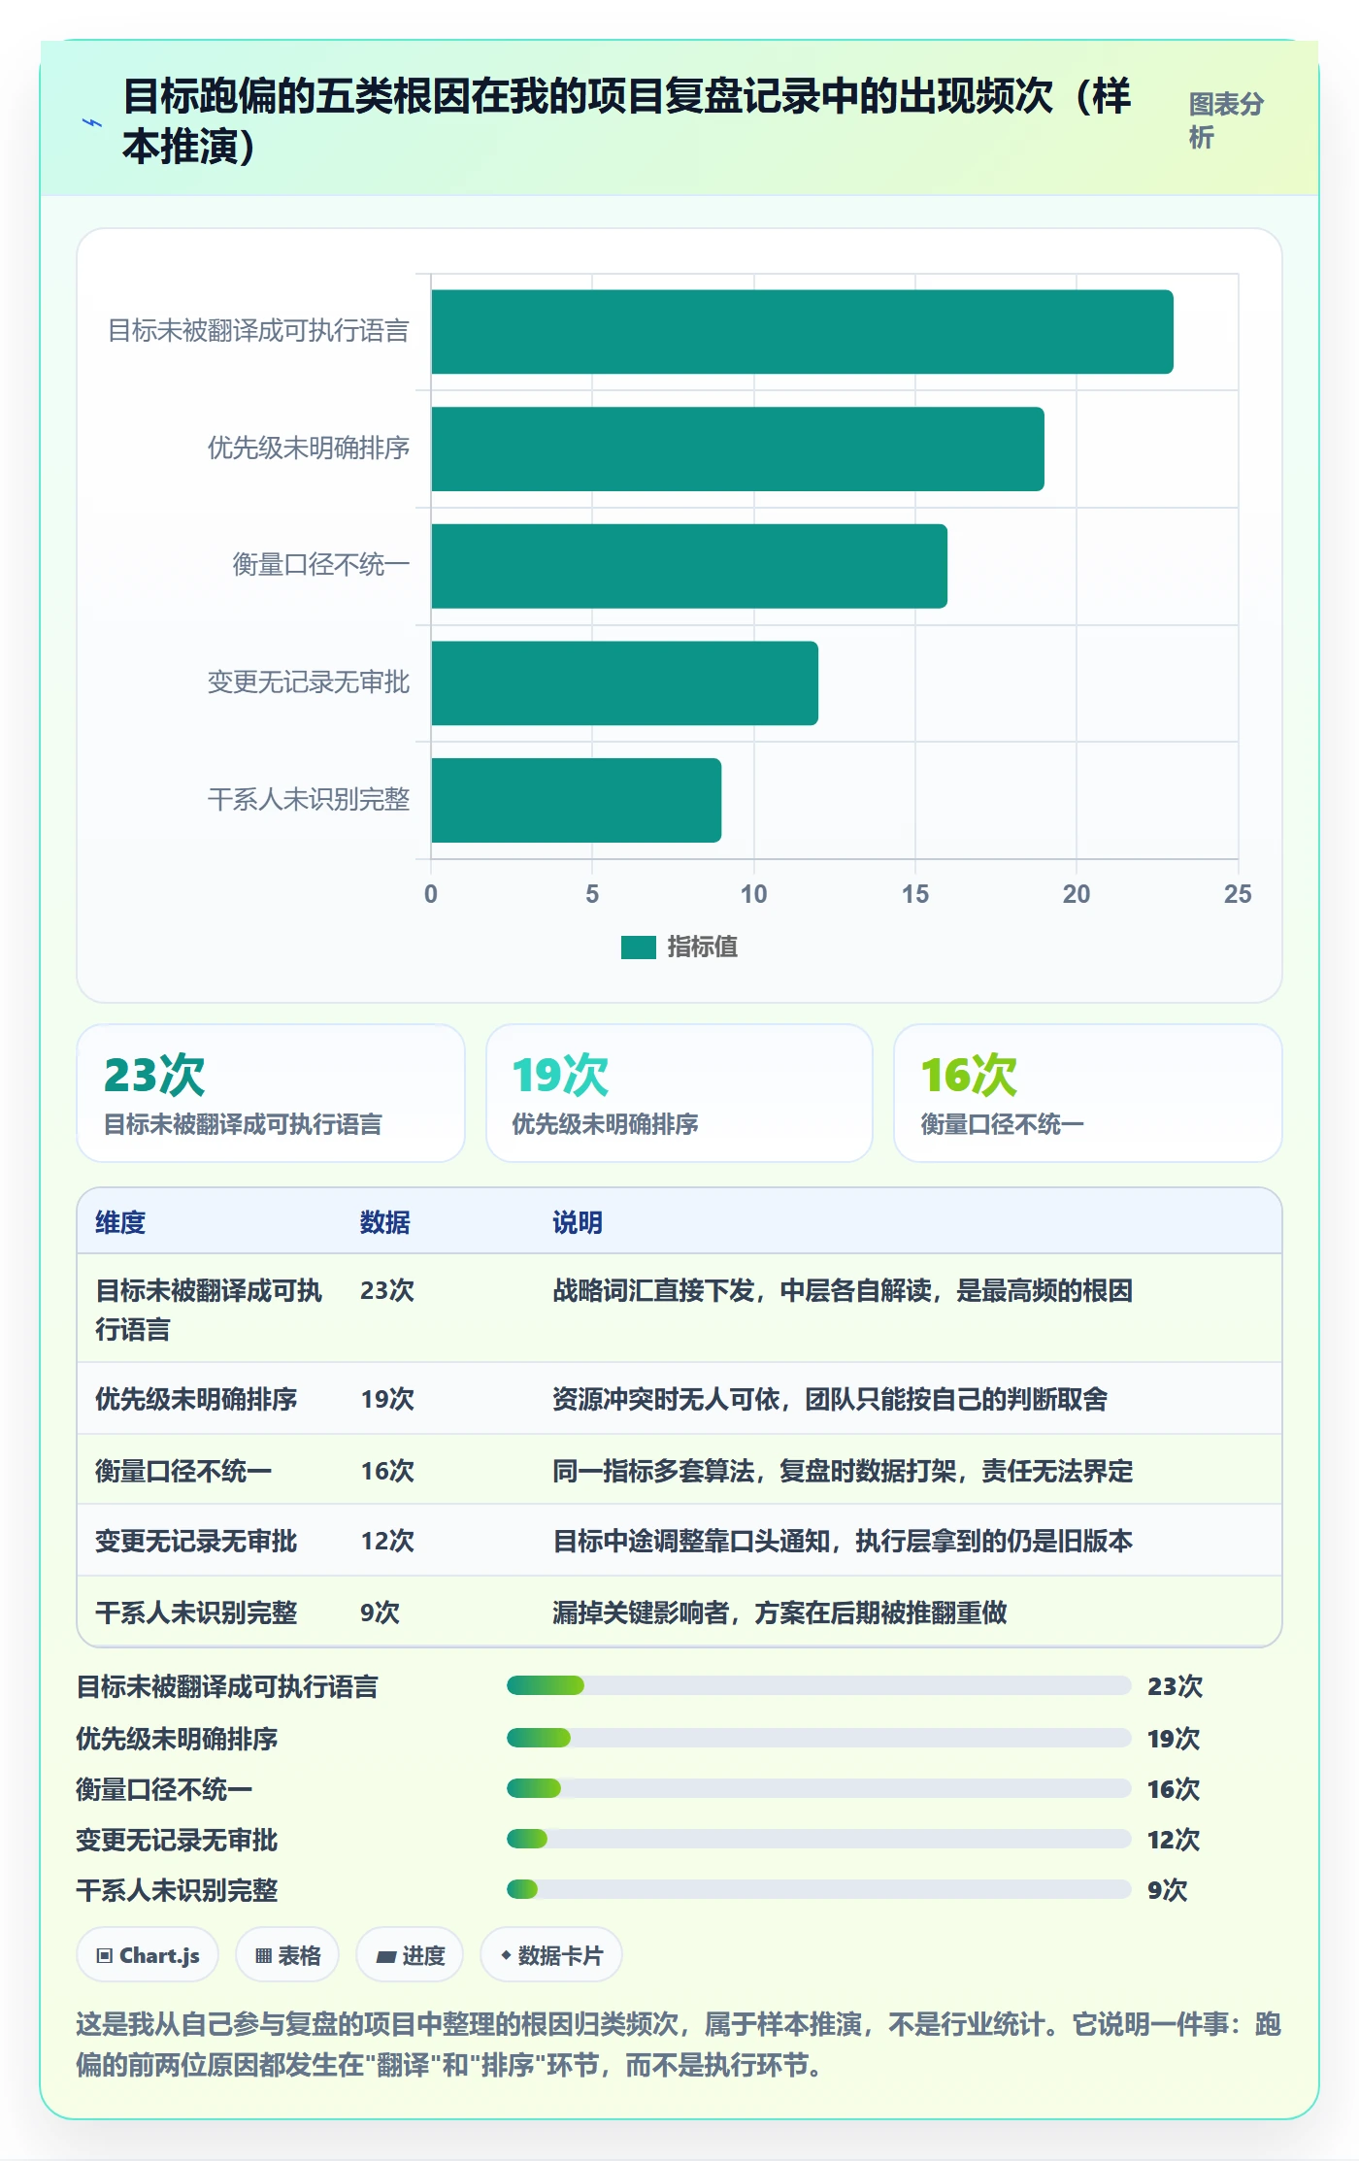Viewport: 1359px width, 2161px height.
Task: Select description 漏掉关键影响者，方案在后期被推翻重做
Action: pos(779,1612)
